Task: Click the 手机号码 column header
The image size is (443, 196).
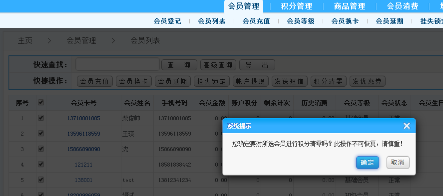Action: tap(175, 103)
